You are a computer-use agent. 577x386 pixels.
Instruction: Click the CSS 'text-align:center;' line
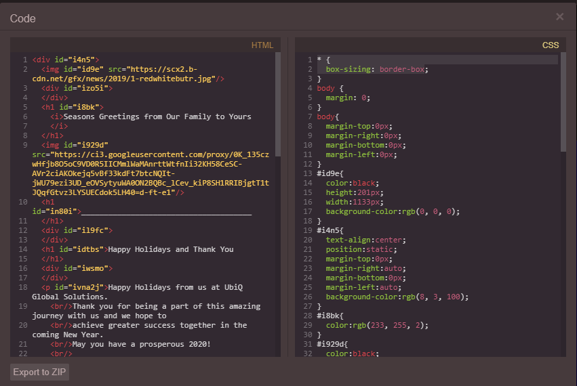(x=365, y=240)
